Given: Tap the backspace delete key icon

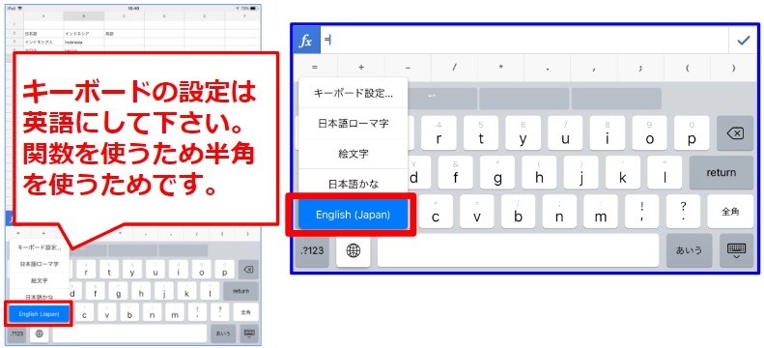Looking at the screenshot, I should click(x=734, y=133).
